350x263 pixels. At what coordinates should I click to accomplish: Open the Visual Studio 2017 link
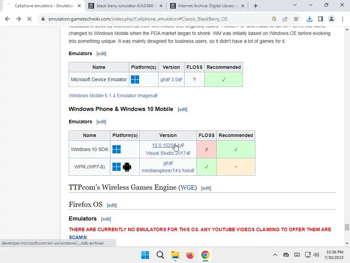tap(168, 153)
